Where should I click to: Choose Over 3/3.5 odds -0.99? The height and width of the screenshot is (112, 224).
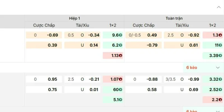point(194,79)
